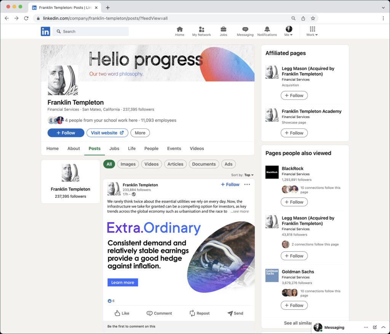390x334 pixels.
Task: Open the Jobs briefcase icon
Action: (x=223, y=31)
